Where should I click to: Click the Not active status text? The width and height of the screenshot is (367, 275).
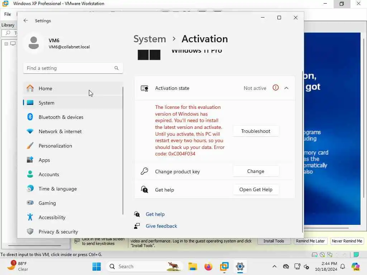255,88
